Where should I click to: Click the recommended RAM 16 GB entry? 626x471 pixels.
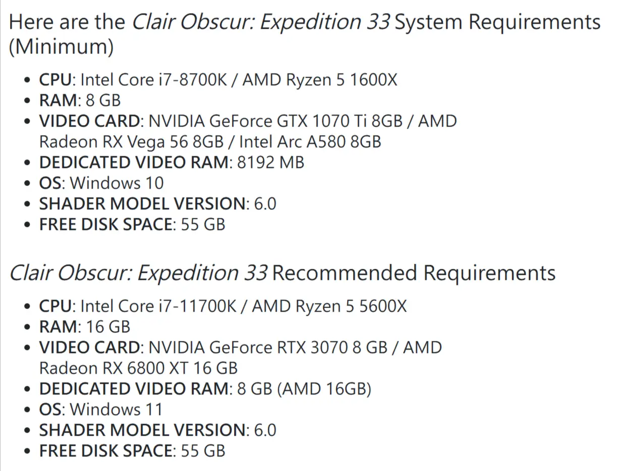point(84,327)
